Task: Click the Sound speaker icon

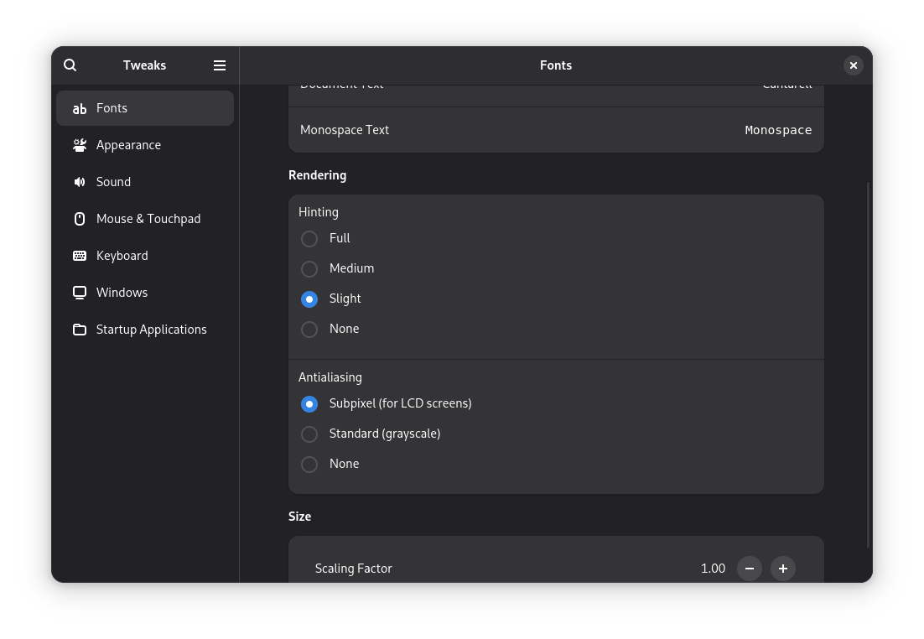Action: click(80, 182)
